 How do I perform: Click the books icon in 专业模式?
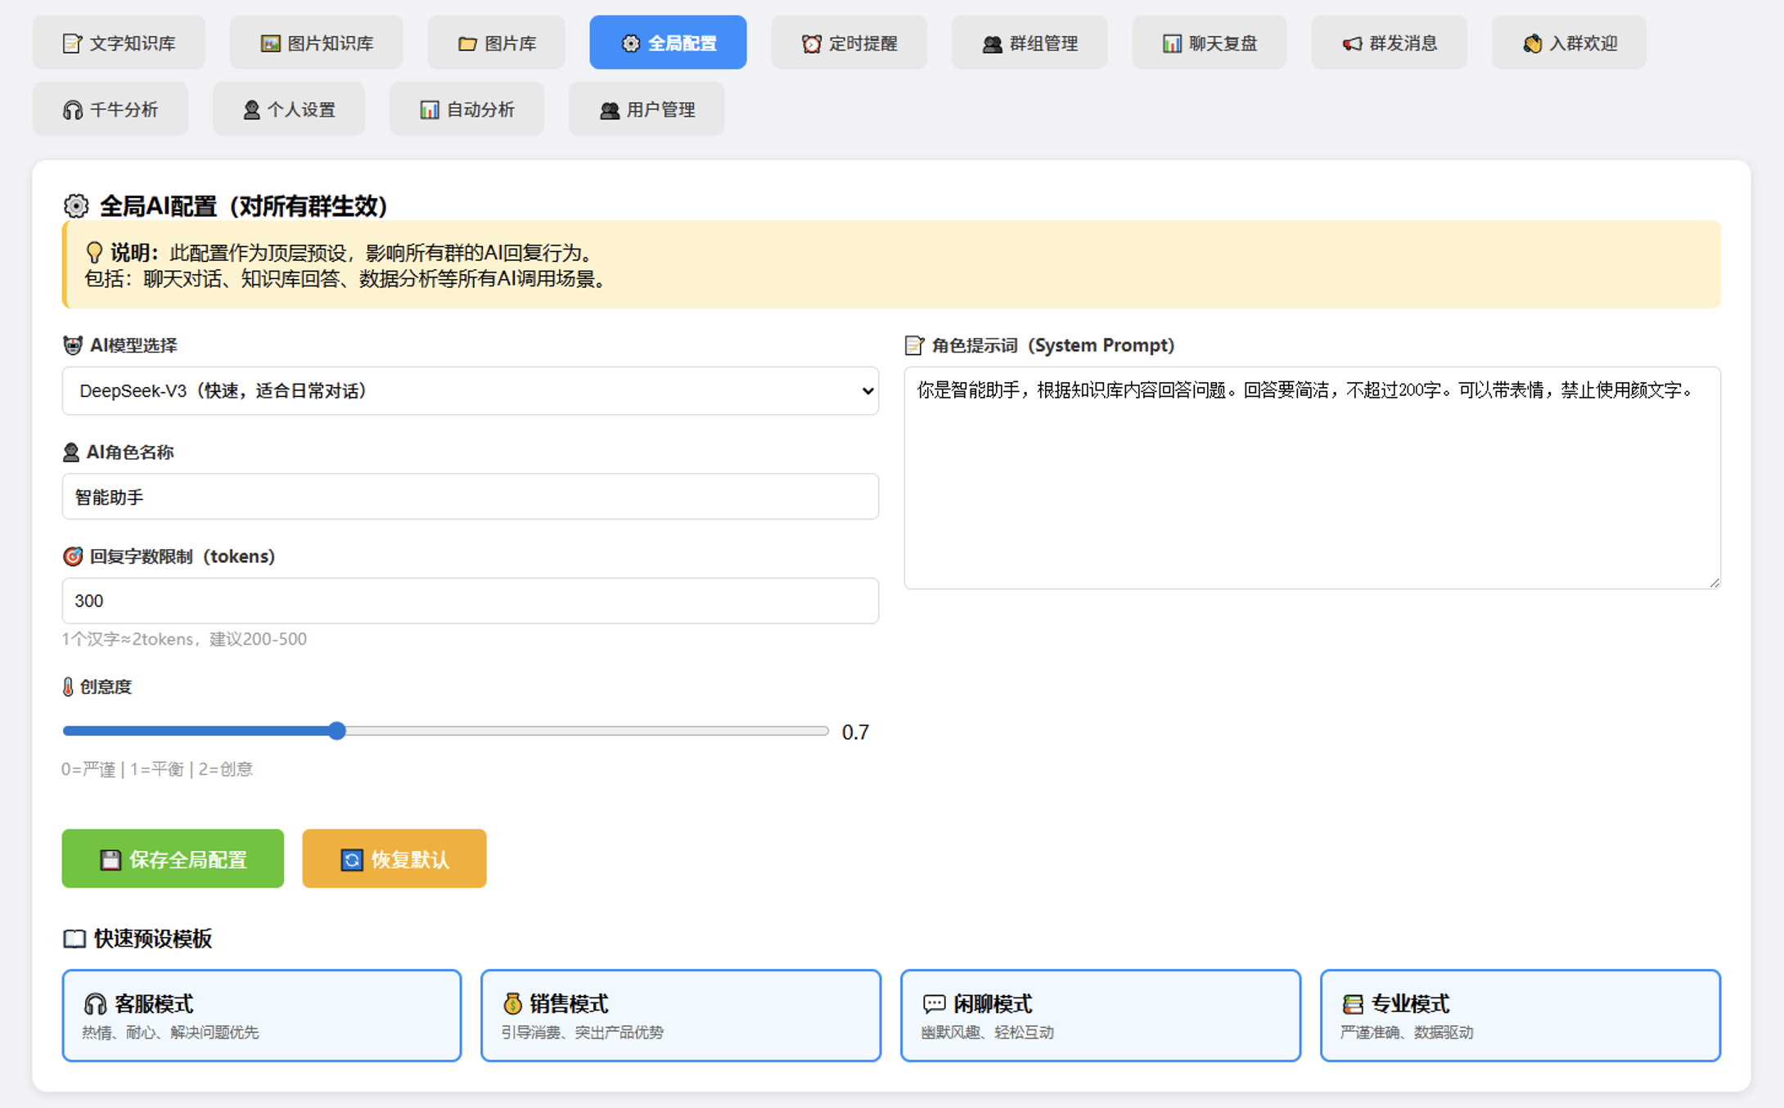point(1353,1003)
